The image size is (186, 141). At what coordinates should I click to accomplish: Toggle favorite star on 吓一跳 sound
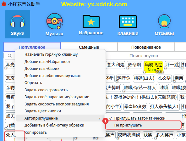pyautogui.click(x=166, y=68)
